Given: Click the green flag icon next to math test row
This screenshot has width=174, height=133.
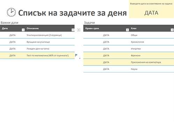Looking at the screenshot, I should click(x=76, y=55).
